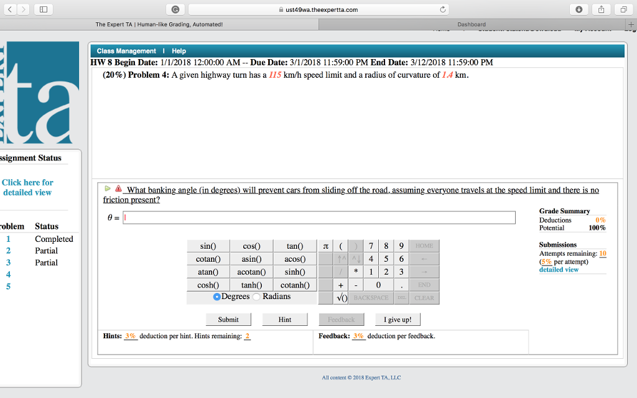Switch to Radians mode
The image size is (637, 398).
pyautogui.click(x=256, y=296)
